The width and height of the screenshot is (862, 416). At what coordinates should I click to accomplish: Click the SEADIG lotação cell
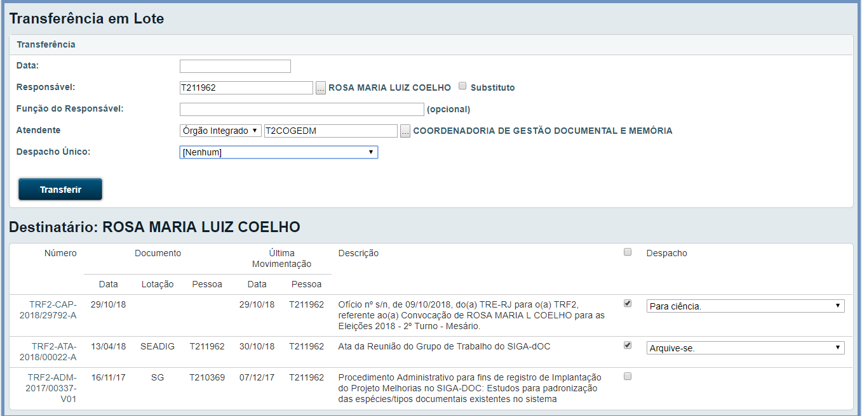pos(158,346)
